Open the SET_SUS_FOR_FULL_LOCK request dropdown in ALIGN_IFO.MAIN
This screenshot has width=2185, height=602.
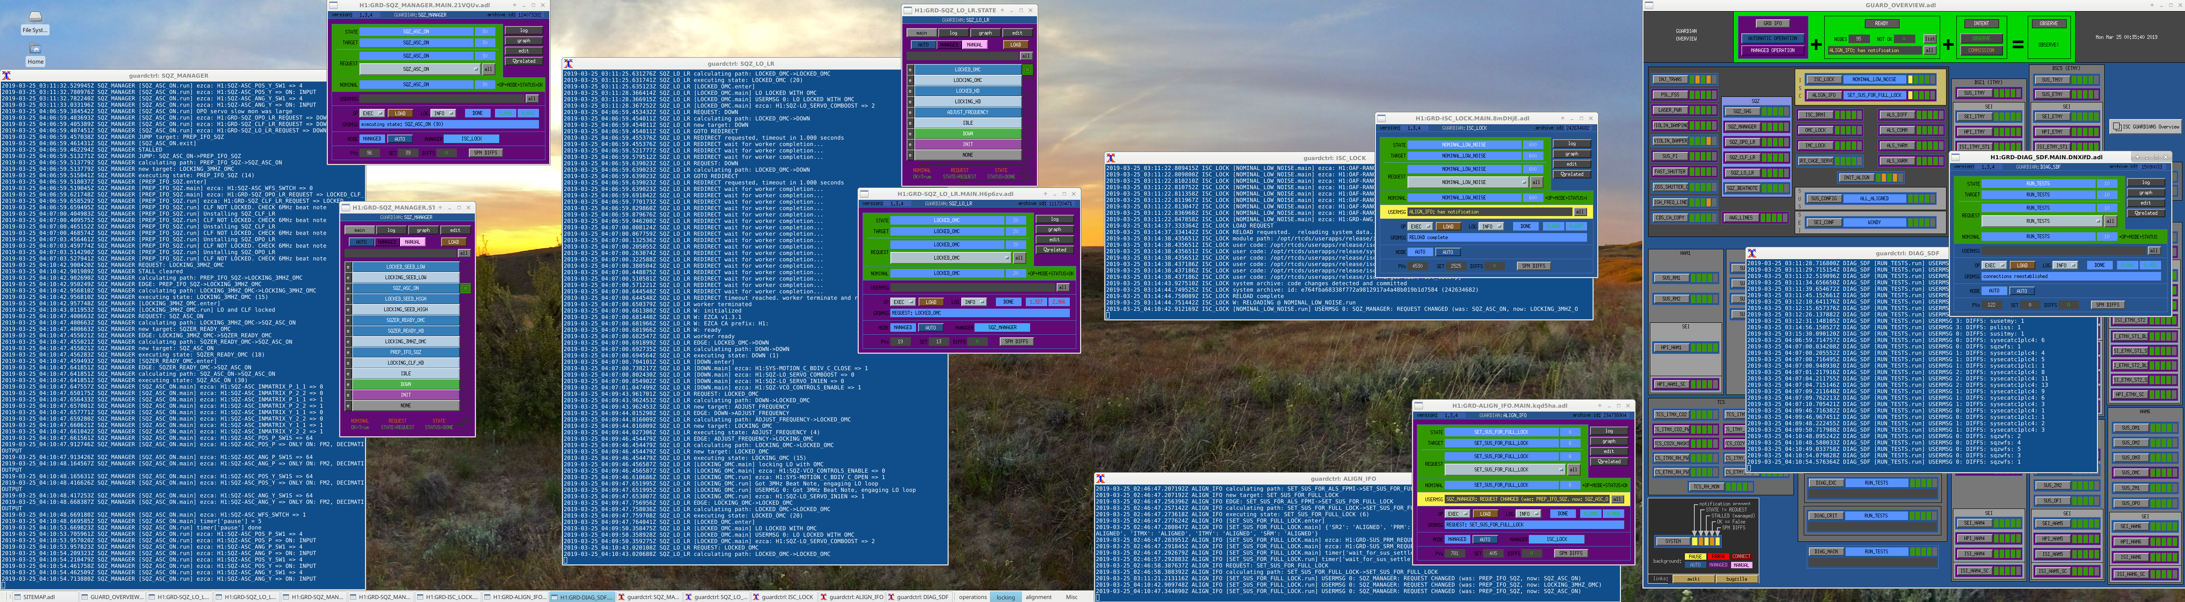(x=1505, y=470)
